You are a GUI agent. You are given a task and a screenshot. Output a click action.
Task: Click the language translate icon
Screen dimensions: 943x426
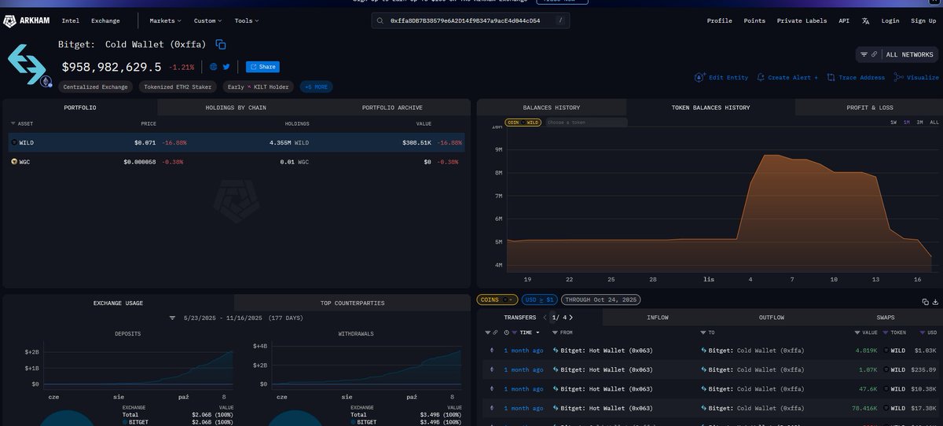click(x=865, y=21)
